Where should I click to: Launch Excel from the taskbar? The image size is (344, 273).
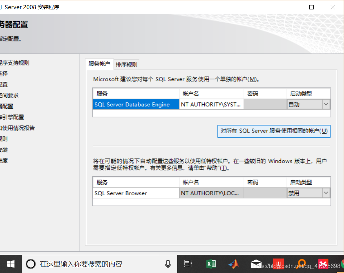coord(211,264)
